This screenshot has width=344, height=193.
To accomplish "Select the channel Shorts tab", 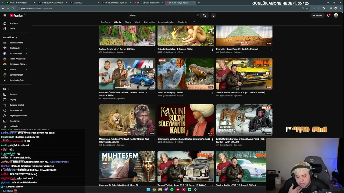I will pyautogui.click(x=128, y=22).
